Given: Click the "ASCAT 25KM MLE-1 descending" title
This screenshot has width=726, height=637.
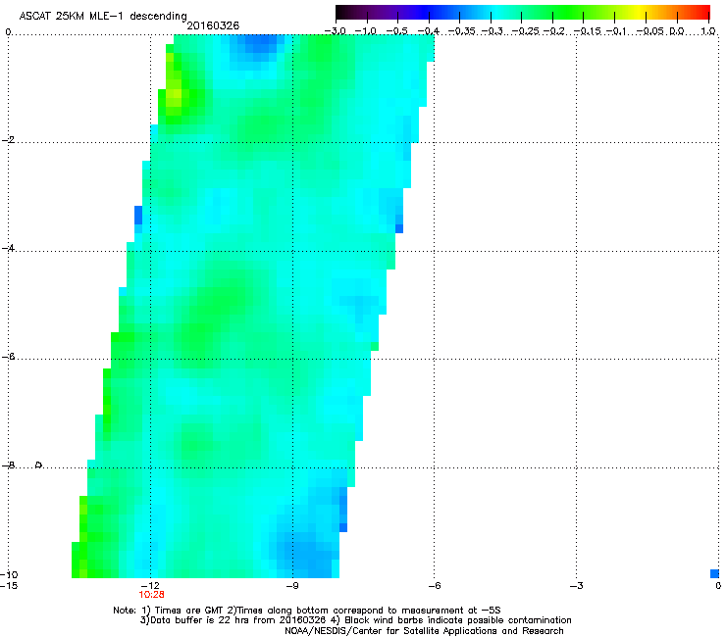Looking at the screenshot, I should (103, 17).
